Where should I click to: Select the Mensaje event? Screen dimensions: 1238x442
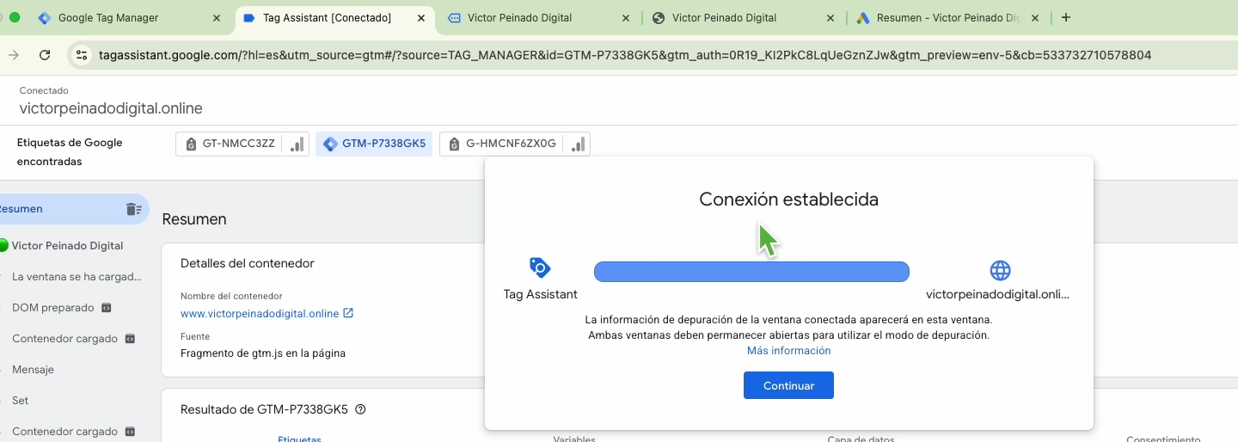pos(33,370)
